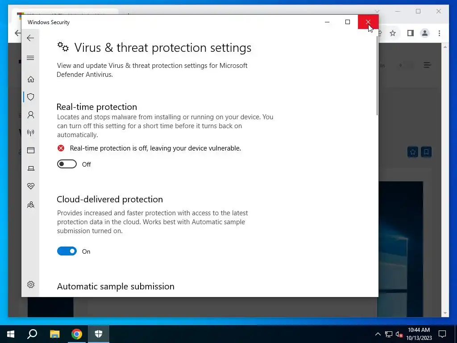Click the blue bookmark button on webpage
The height and width of the screenshot is (343, 457).
click(x=426, y=152)
